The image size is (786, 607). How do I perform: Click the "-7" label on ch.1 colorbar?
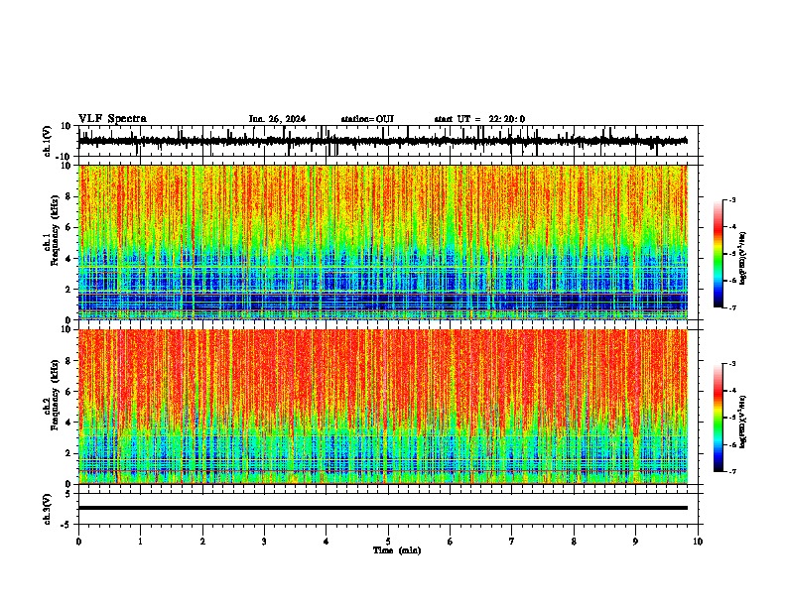click(732, 307)
